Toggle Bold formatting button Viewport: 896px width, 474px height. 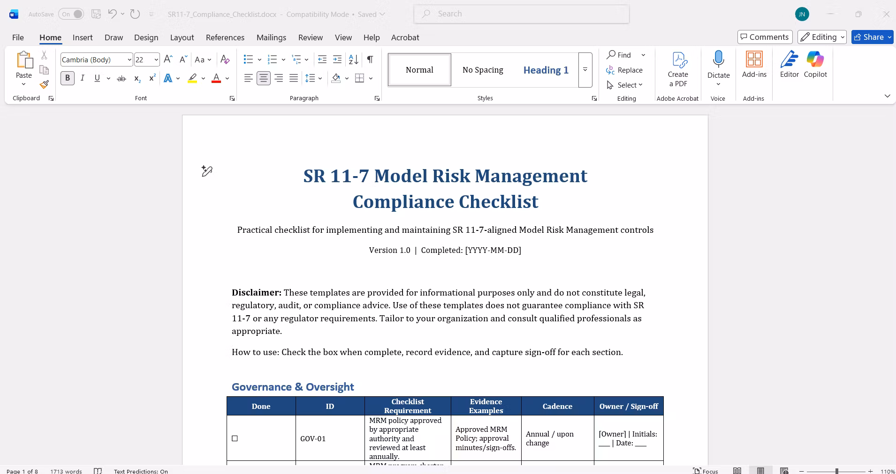pyautogui.click(x=68, y=78)
